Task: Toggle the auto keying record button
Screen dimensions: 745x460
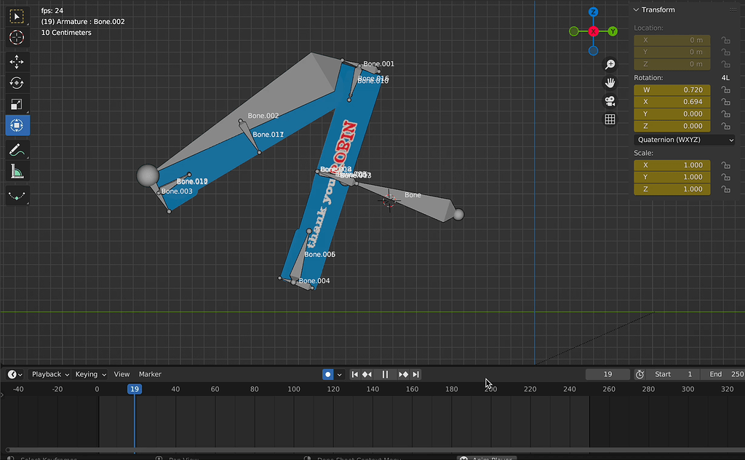Action: (x=328, y=374)
